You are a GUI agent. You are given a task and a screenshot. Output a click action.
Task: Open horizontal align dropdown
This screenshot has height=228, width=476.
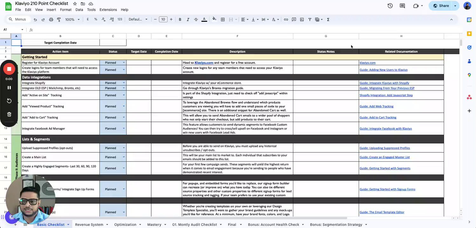244,19
